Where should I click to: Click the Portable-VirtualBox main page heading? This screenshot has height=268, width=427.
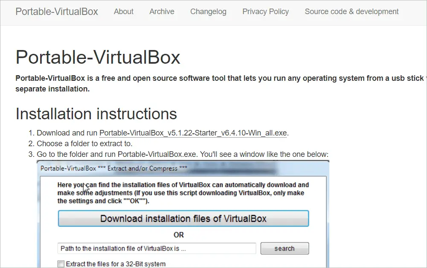[x=98, y=57]
